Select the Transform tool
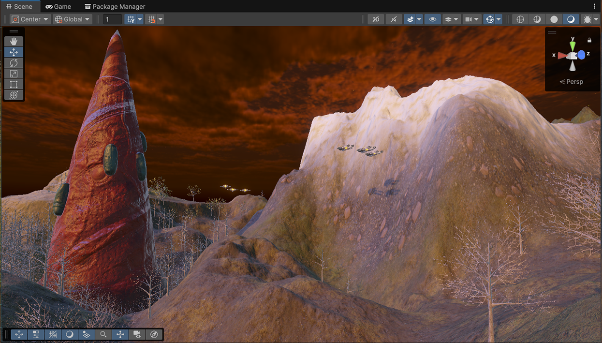Viewport: 602px width, 343px height. pyautogui.click(x=14, y=95)
